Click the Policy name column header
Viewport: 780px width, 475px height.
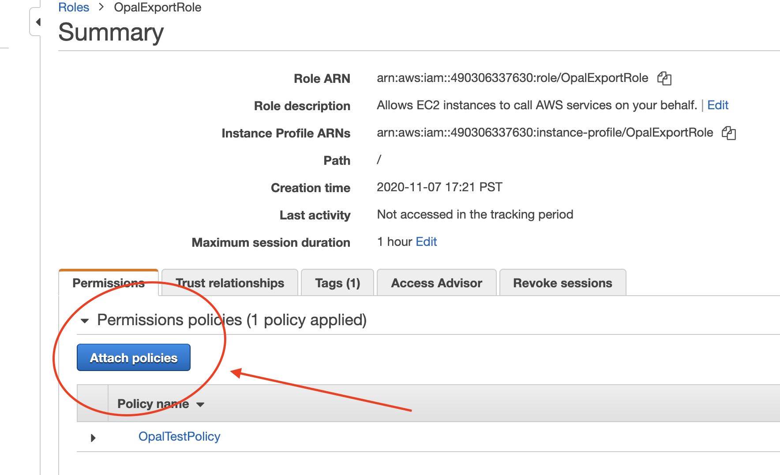click(x=153, y=404)
